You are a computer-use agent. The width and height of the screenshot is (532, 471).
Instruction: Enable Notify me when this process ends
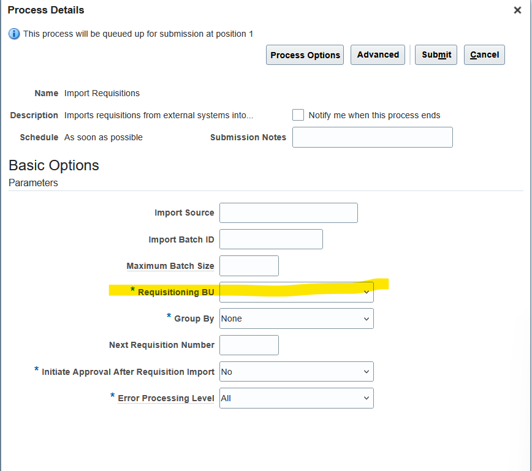coord(298,115)
